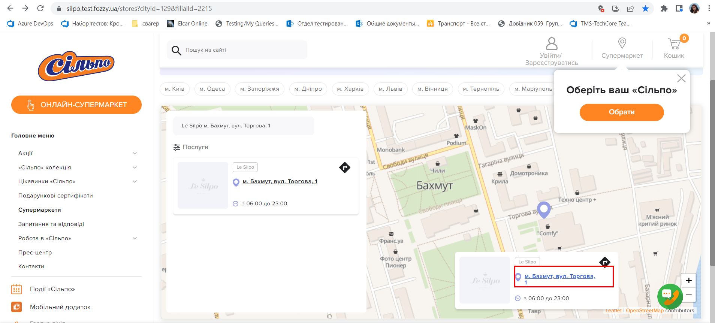Screen dimensions: 715x323
Task: Open the install app icon in address bar
Action: [615, 8]
